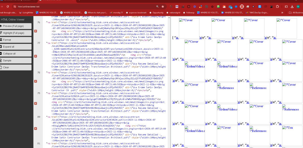The width and height of the screenshot is (303, 148).
Task: Click line number 81 in the editor gutter
Action: tap(39, 143)
